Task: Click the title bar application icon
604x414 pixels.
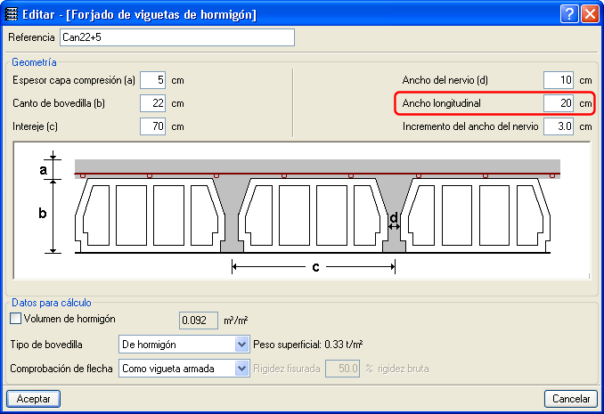Action: 12,13
